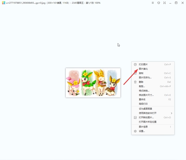Select 修改图片尺寸... menu entry
The image size is (186, 160).
[146, 95]
